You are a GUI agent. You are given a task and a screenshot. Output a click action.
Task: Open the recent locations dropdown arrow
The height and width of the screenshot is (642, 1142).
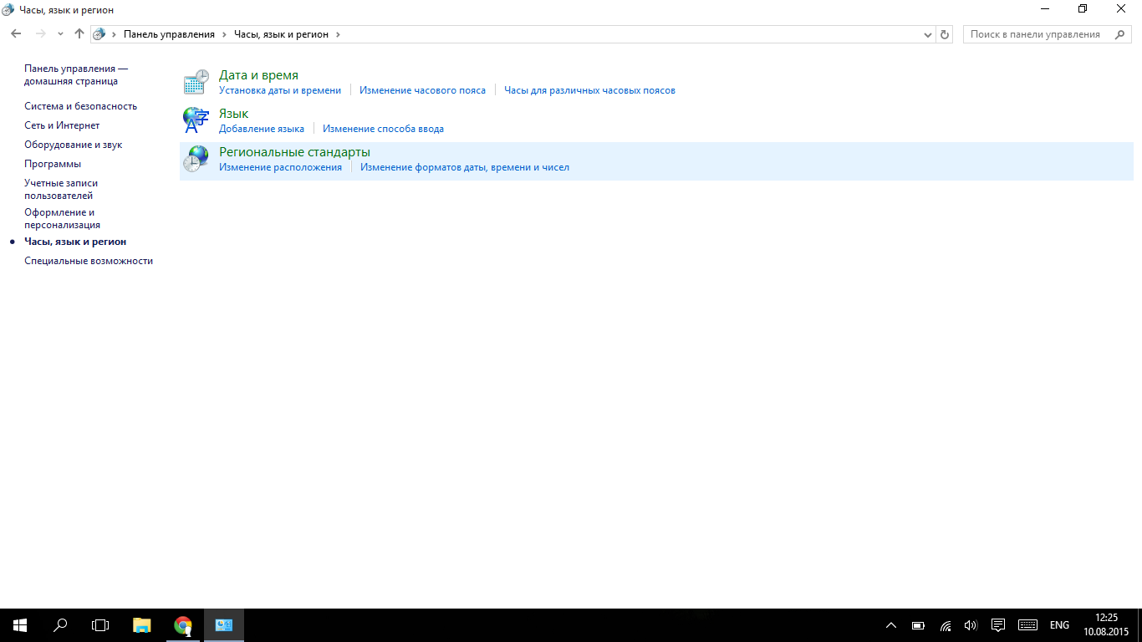tap(60, 34)
